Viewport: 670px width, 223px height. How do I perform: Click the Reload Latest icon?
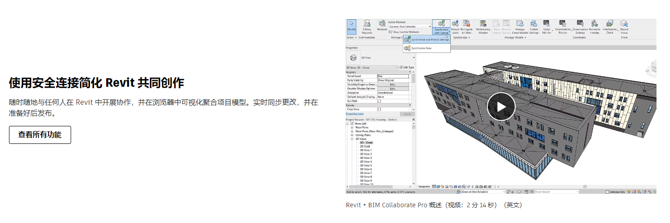455,27
